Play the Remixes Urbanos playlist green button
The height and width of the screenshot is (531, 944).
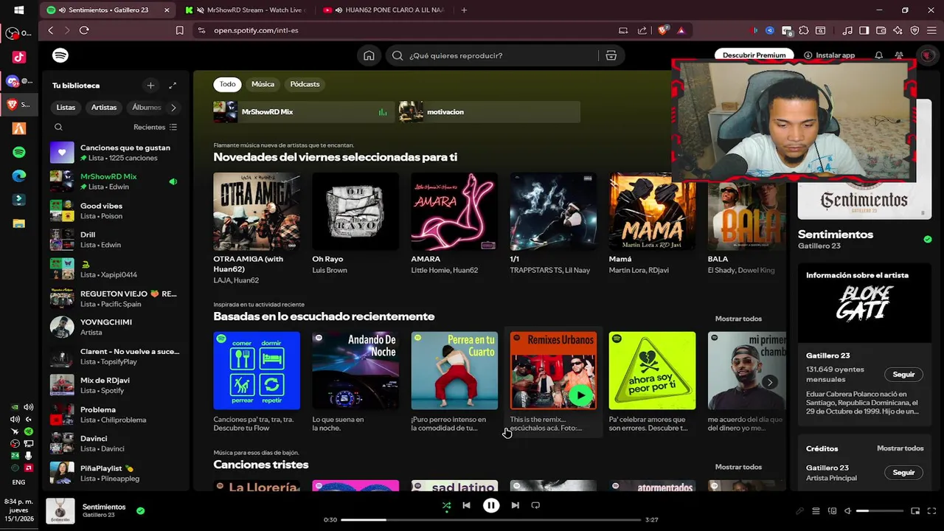click(581, 395)
